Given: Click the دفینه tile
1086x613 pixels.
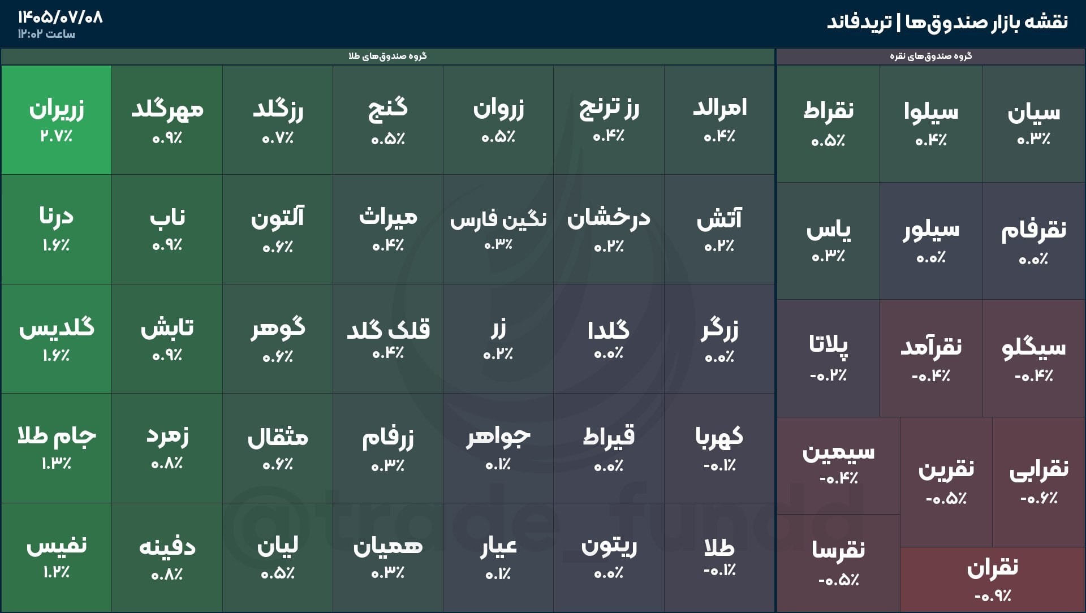Looking at the screenshot, I should [167, 558].
